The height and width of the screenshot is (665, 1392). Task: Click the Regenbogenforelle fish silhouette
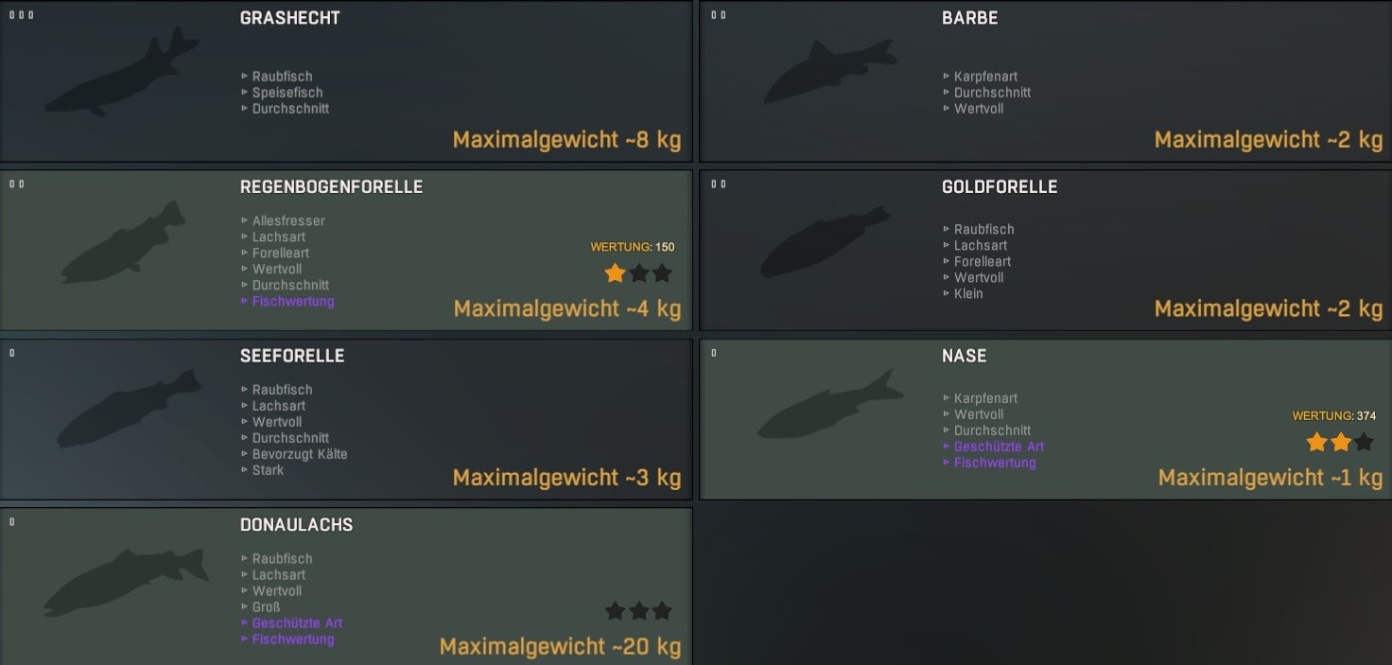click(123, 242)
